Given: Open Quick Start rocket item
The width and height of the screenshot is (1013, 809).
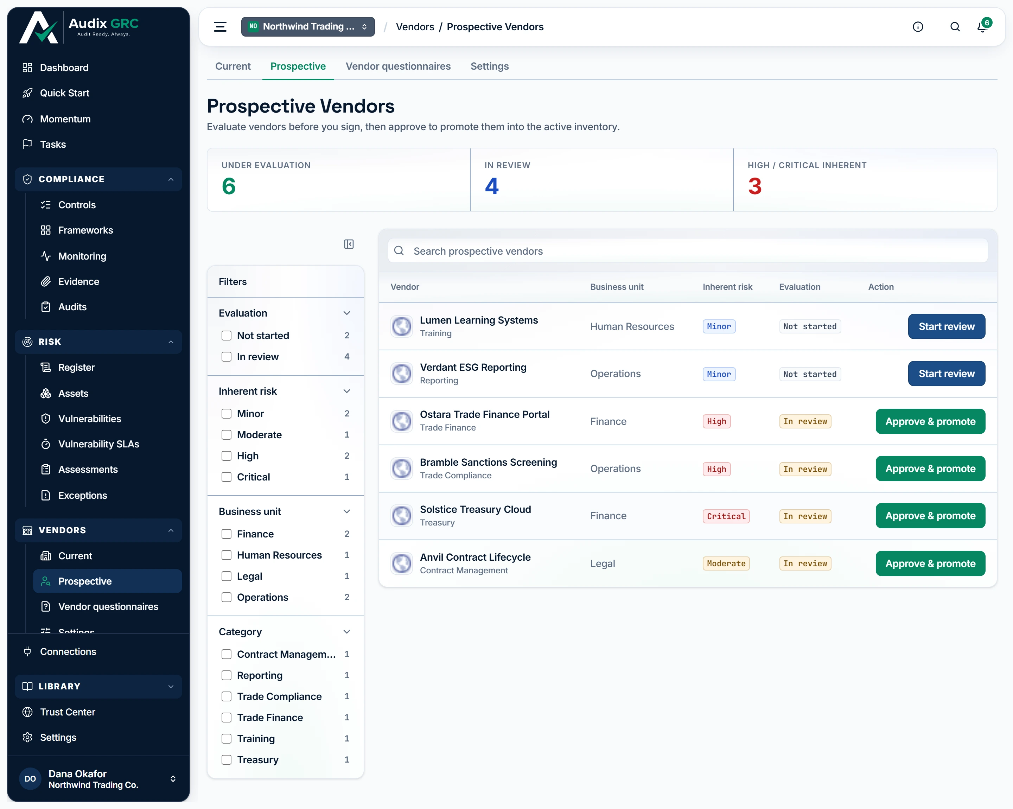Looking at the screenshot, I should point(99,93).
